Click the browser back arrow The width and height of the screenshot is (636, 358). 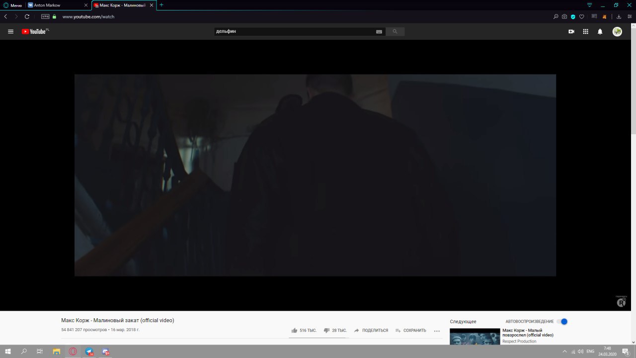pyautogui.click(x=5, y=16)
